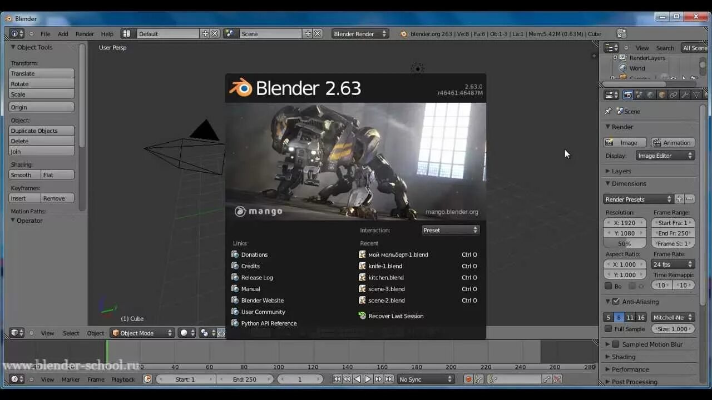Screen dimensions: 712x400
Task: Click the pin icon beside Scene
Action: (608, 111)
